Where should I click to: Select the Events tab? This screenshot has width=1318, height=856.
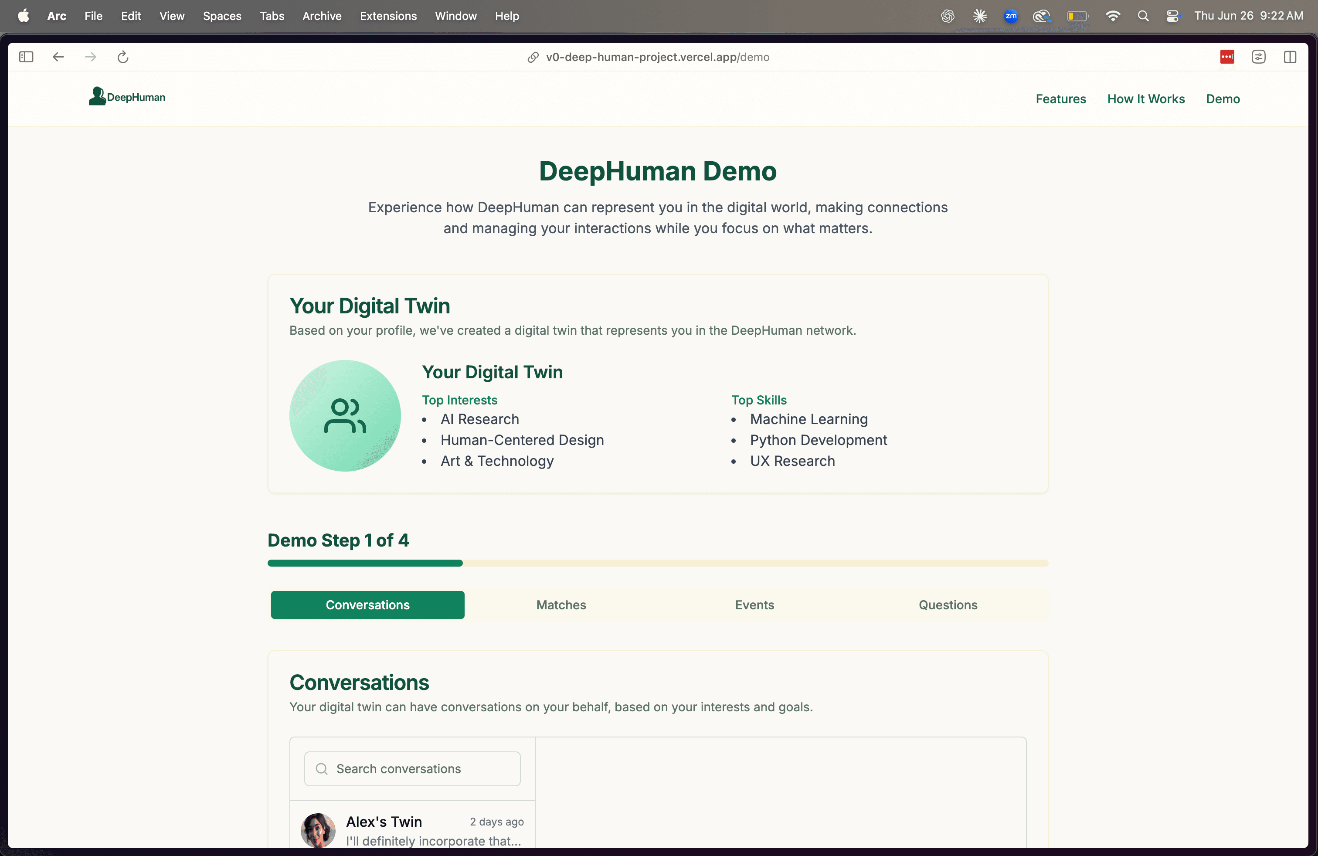click(x=754, y=605)
